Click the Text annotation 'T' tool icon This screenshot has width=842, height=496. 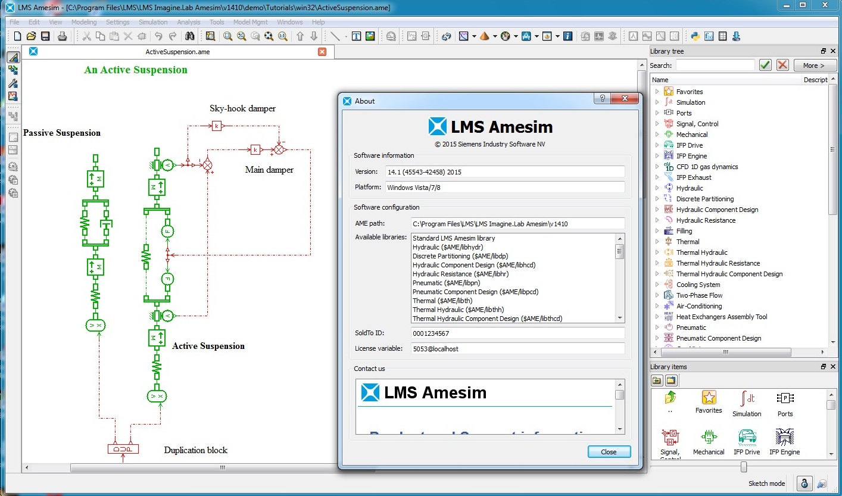(x=356, y=36)
